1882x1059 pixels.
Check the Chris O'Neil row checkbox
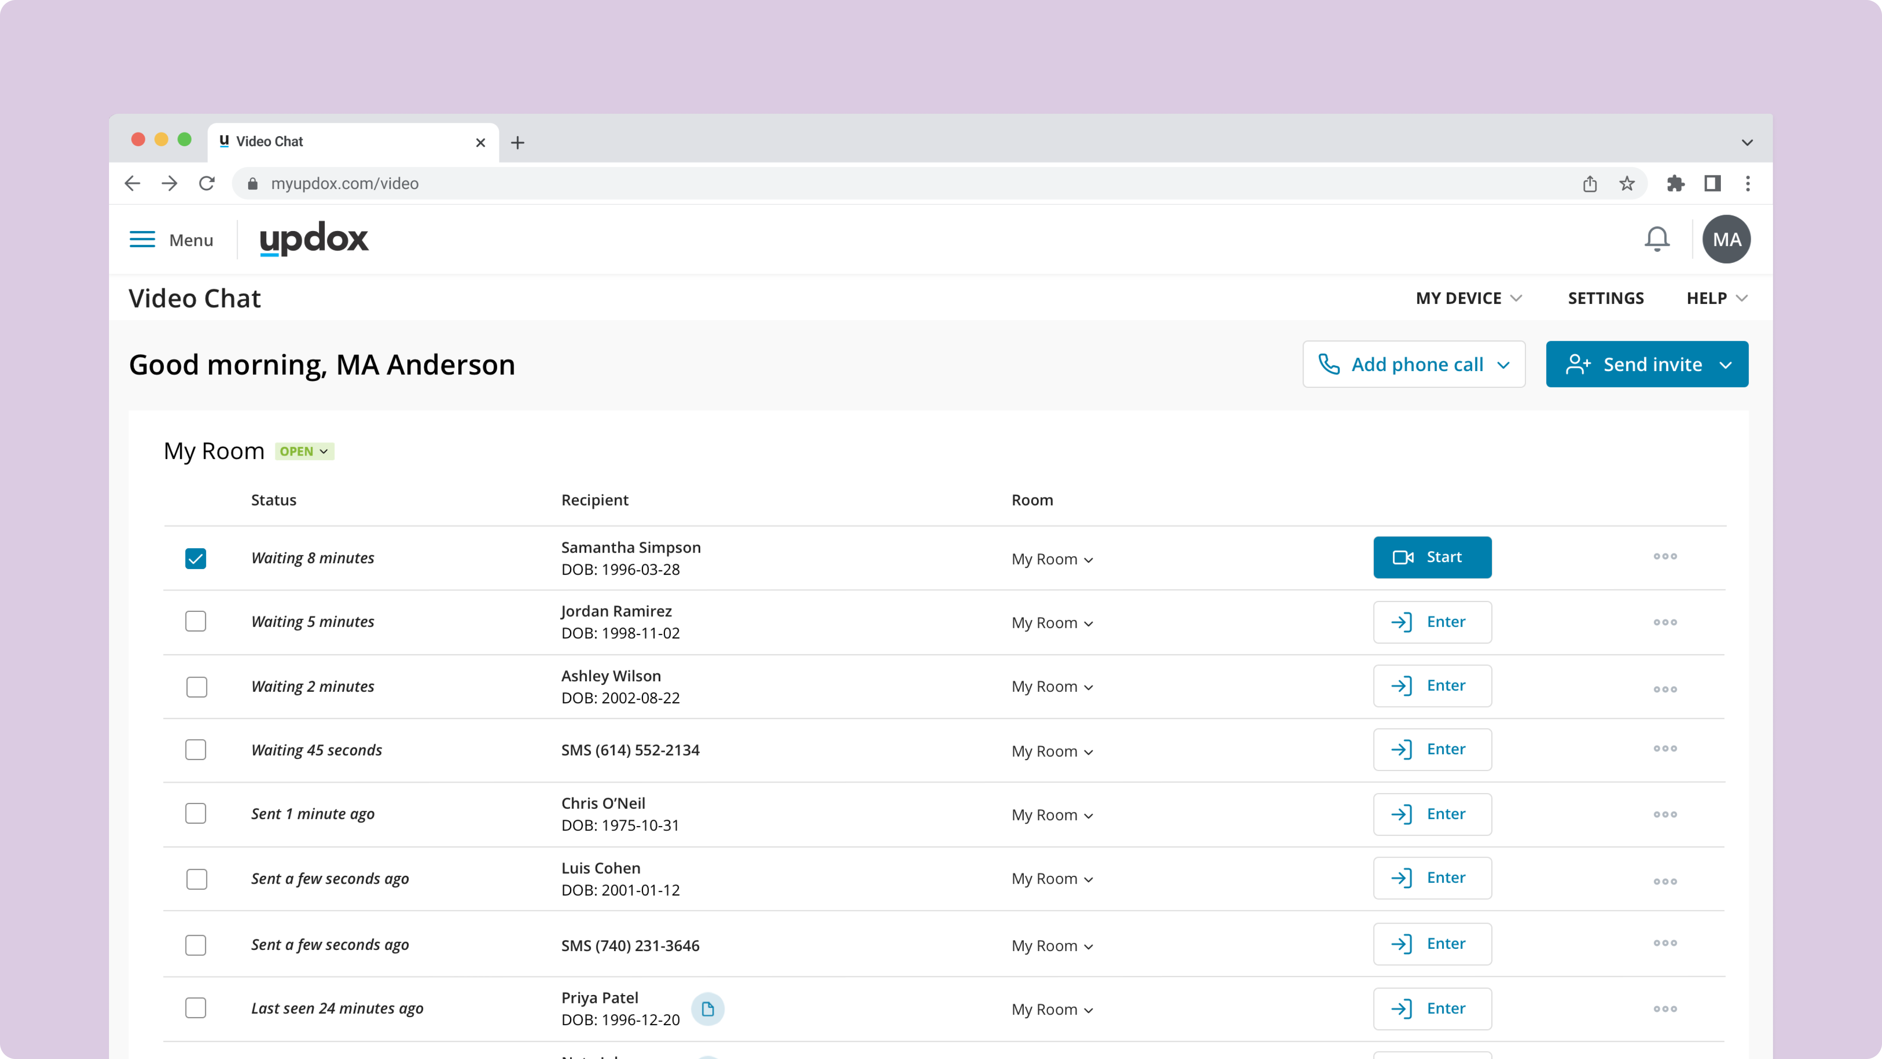pyautogui.click(x=195, y=813)
